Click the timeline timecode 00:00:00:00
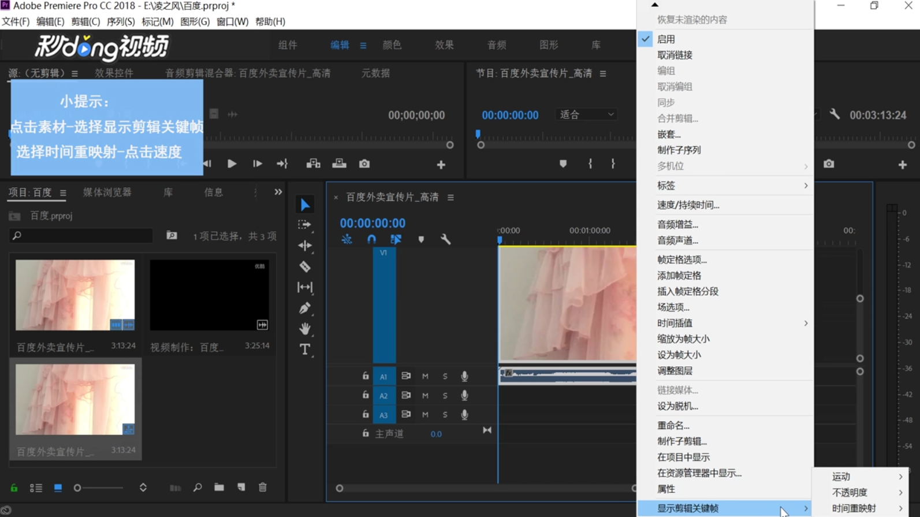The image size is (920, 517). point(373,223)
